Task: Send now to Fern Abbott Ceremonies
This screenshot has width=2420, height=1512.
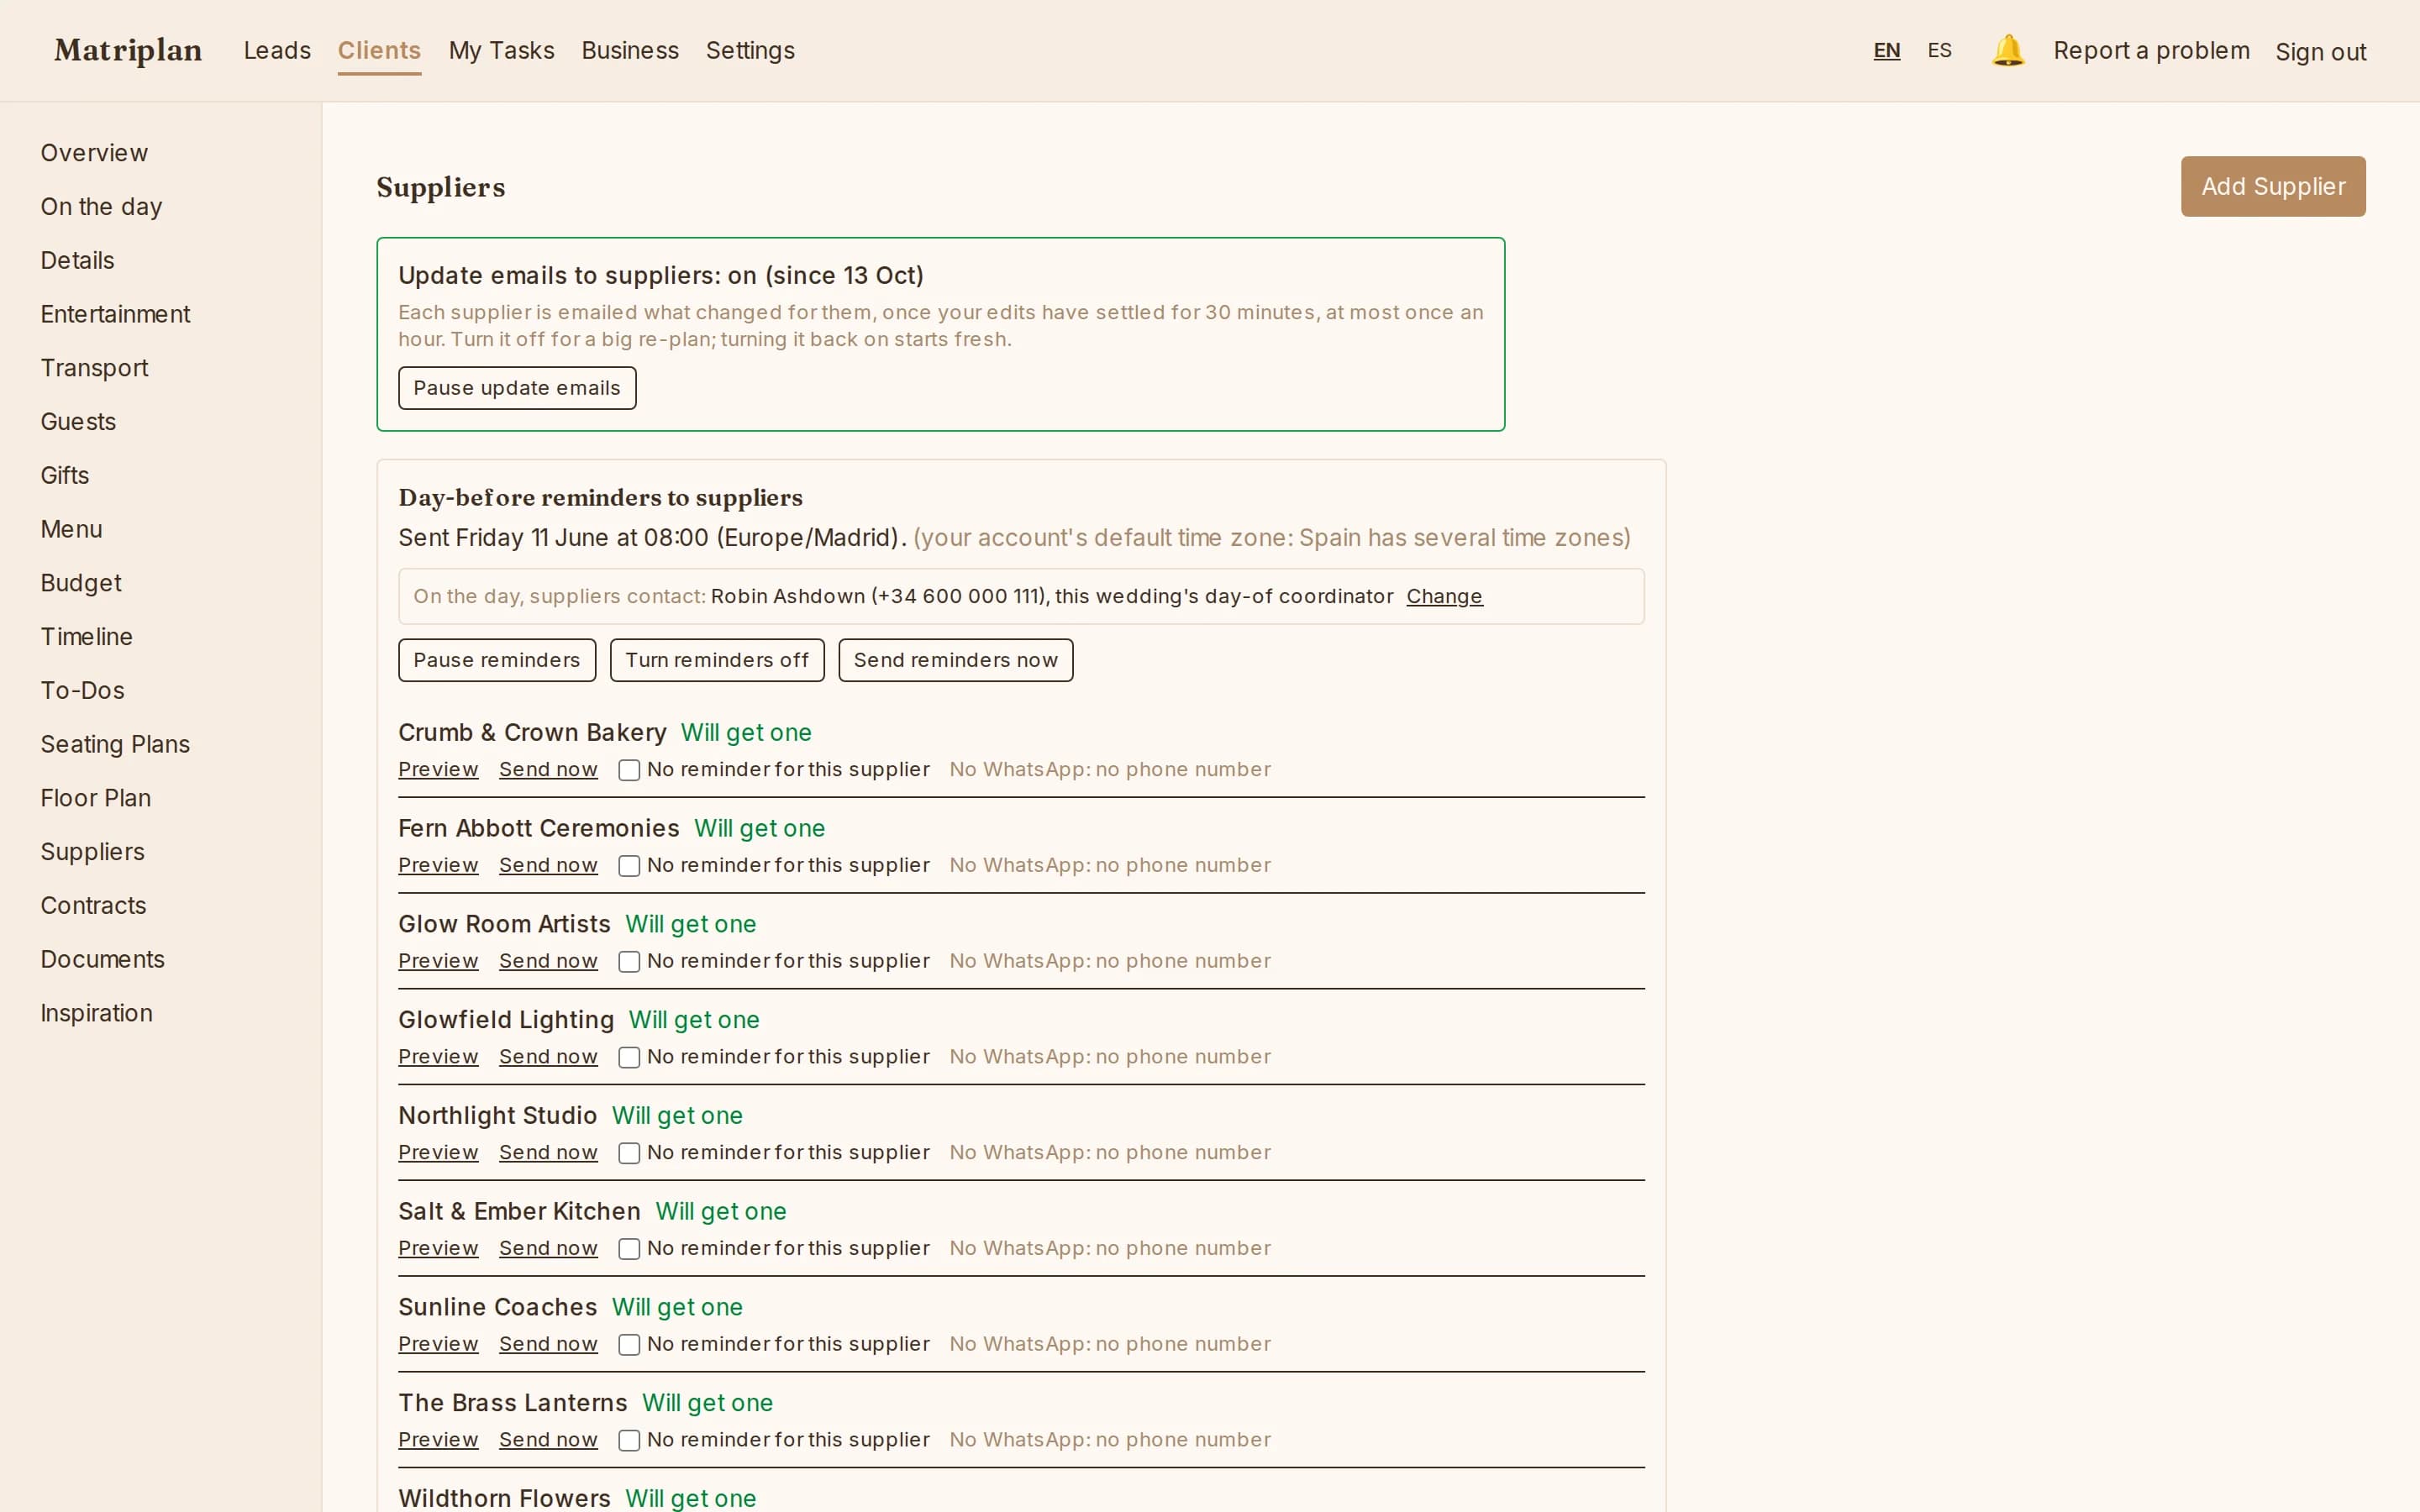Action: (548, 865)
